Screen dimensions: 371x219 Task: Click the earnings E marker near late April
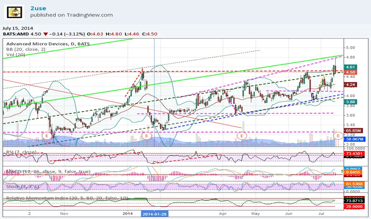click(242, 136)
